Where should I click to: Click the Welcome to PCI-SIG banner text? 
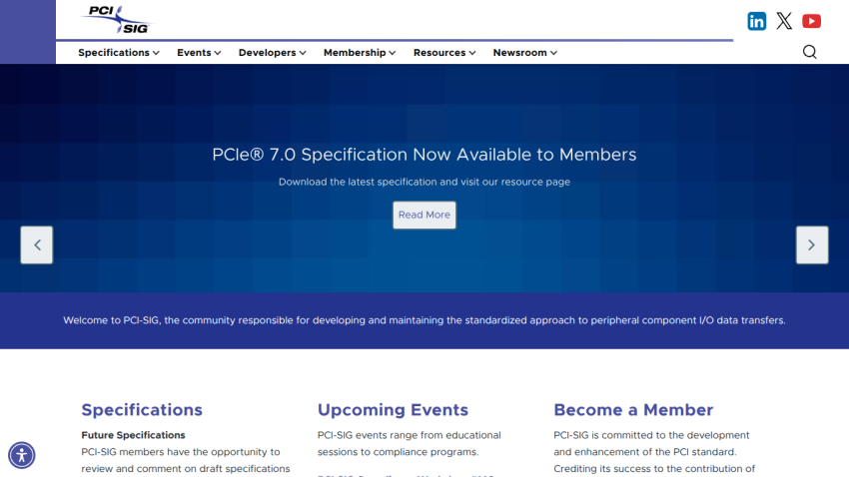tap(424, 320)
